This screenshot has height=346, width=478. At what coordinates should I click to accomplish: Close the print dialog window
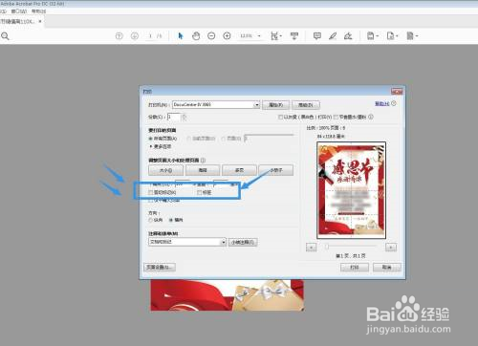(397, 92)
